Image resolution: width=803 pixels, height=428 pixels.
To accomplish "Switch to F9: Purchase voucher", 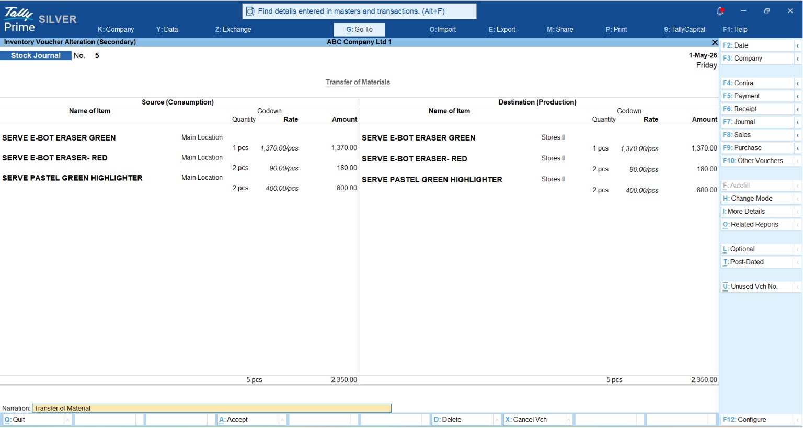I will [757, 148].
